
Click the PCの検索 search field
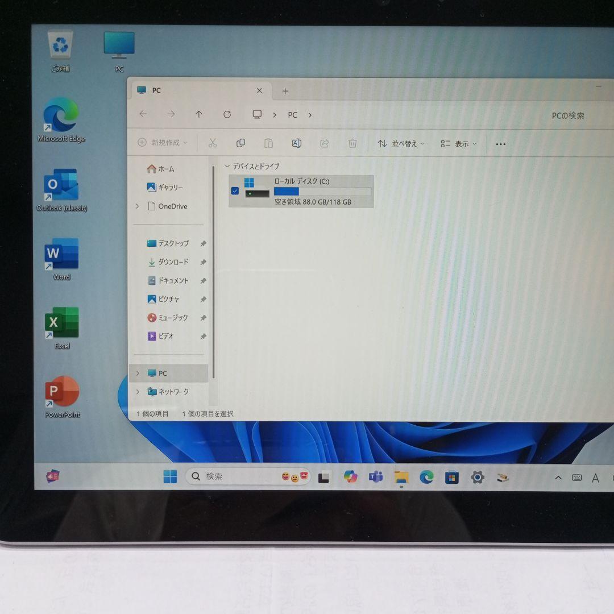coord(567,115)
